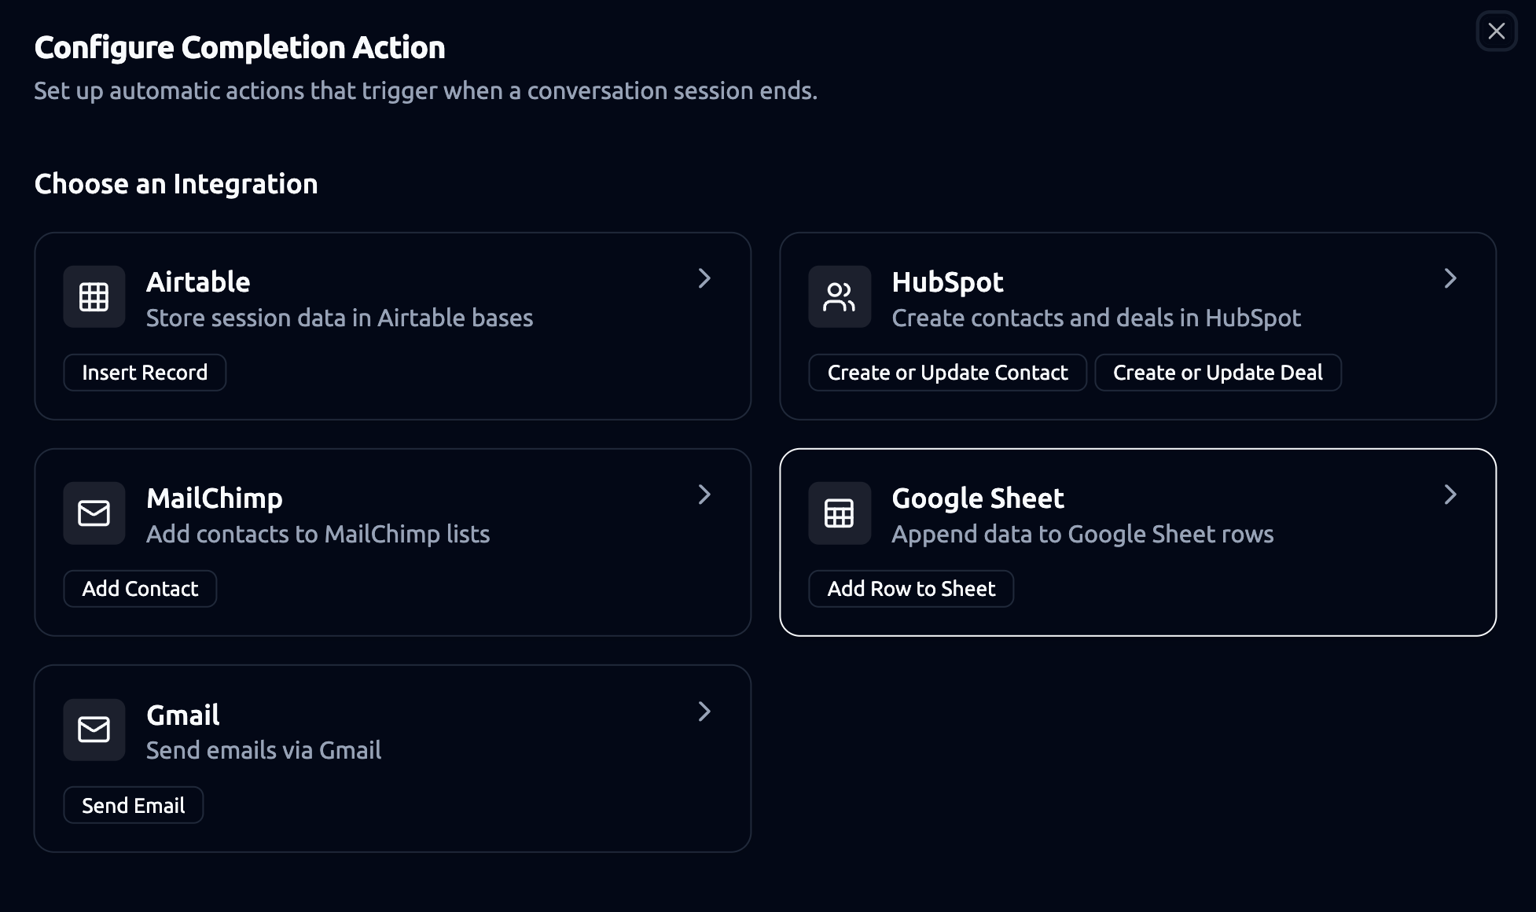Expand the MailChimp integration chevron
The height and width of the screenshot is (912, 1536).
(x=704, y=495)
